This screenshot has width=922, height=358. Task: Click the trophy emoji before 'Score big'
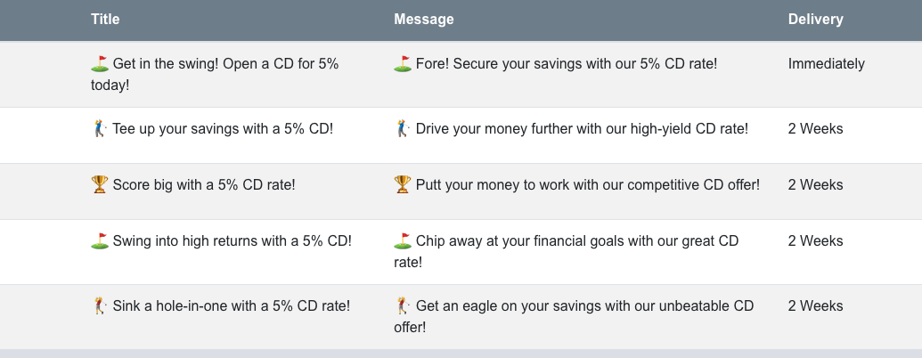pos(100,184)
